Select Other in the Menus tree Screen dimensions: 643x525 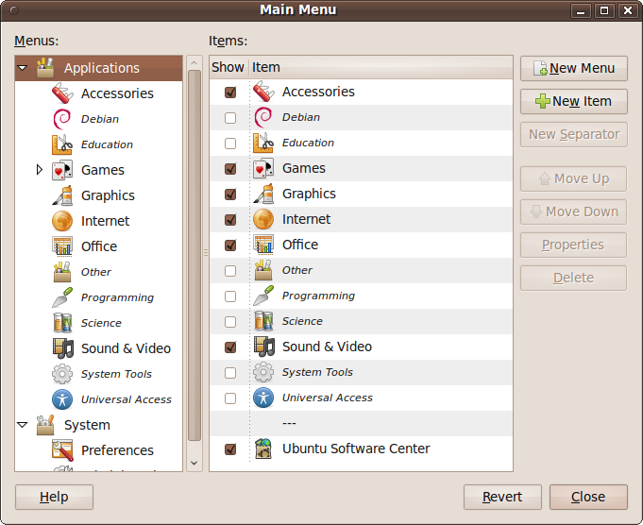click(x=96, y=272)
